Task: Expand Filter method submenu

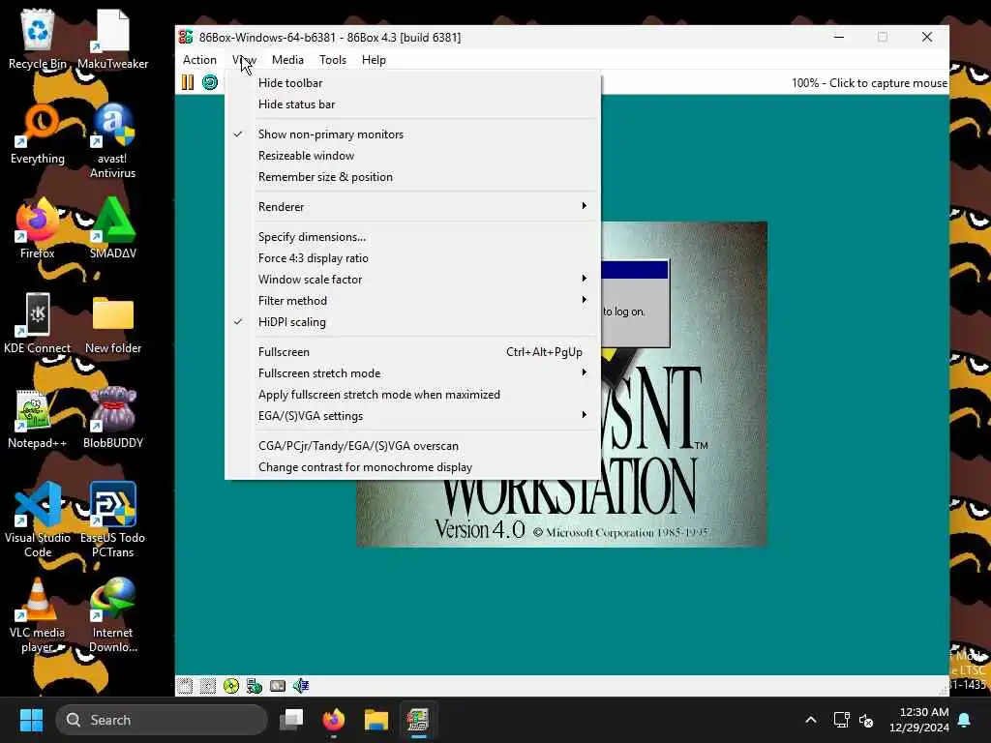Action: pos(412,301)
